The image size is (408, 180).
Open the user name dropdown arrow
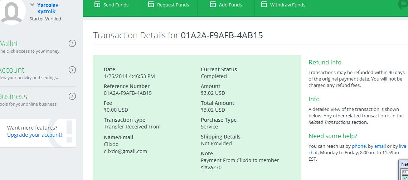32,5
